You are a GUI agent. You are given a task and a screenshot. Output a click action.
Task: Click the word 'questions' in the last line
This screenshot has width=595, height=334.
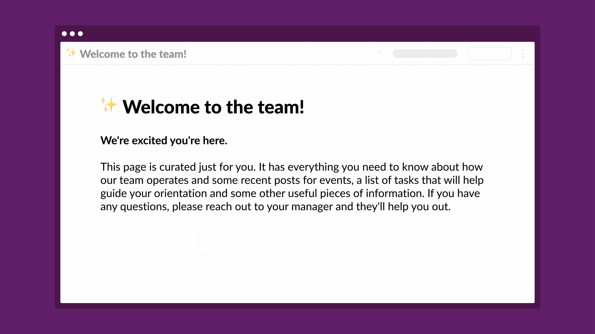[x=144, y=207]
